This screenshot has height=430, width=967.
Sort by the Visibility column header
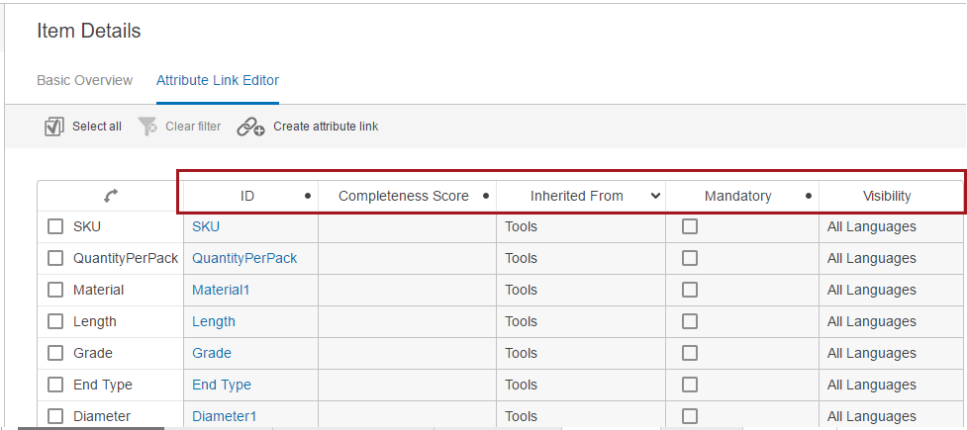click(x=887, y=196)
